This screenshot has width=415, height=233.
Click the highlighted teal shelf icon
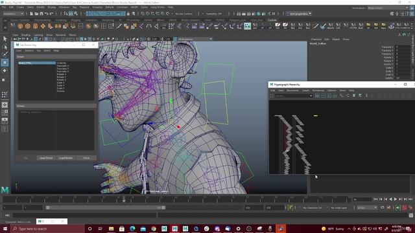click(247, 26)
